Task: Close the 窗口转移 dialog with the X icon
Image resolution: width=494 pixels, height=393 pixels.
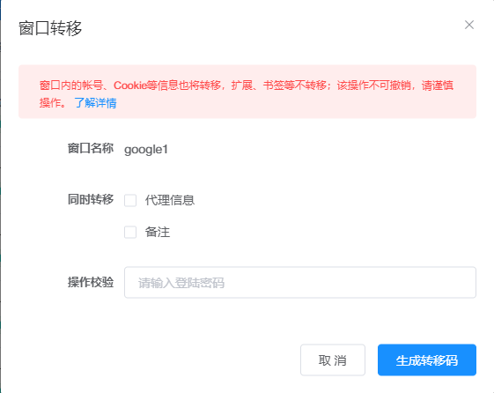Action: [x=469, y=25]
